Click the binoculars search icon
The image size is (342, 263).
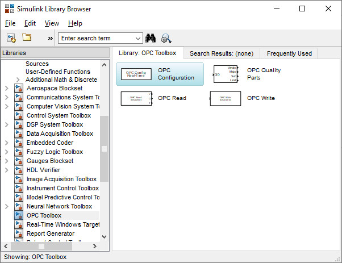(151, 38)
